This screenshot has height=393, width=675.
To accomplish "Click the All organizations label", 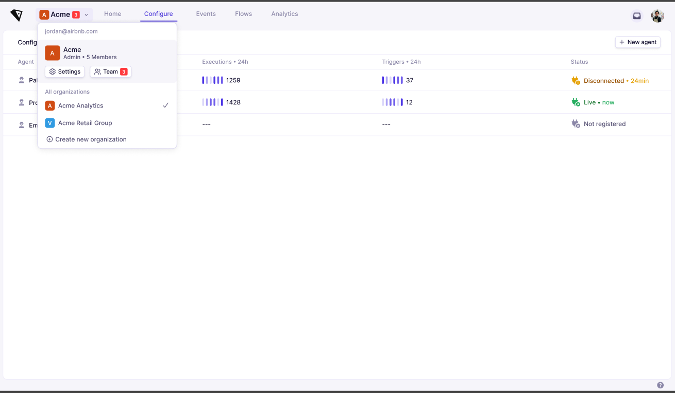I will [x=67, y=92].
